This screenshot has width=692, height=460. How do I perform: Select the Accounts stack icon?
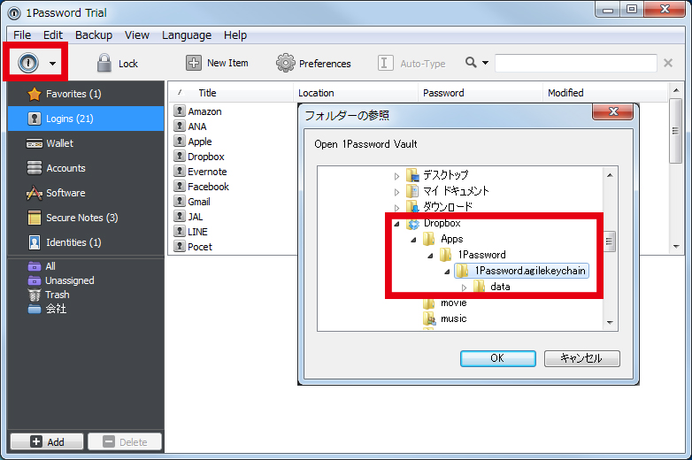(34, 168)
